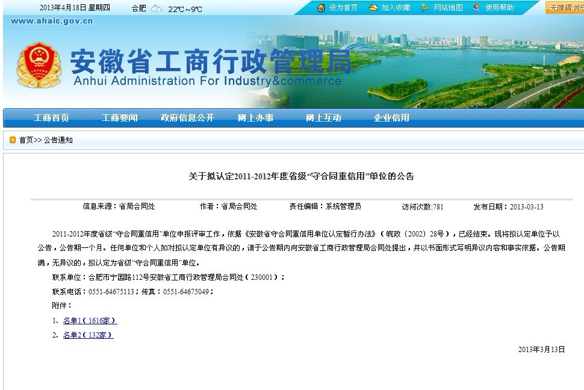This screenshot has width=584, height=390.
Task: Open the 工商首页 navigation tab
Action: pyautogui.click(x=51, y=118)
